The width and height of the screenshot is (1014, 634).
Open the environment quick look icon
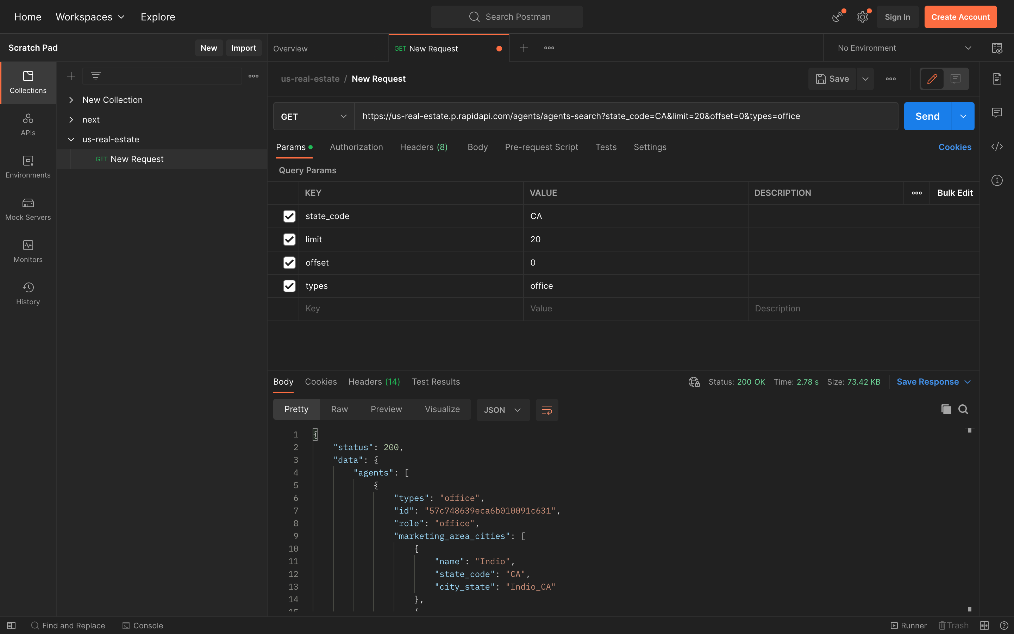(997, 48)
